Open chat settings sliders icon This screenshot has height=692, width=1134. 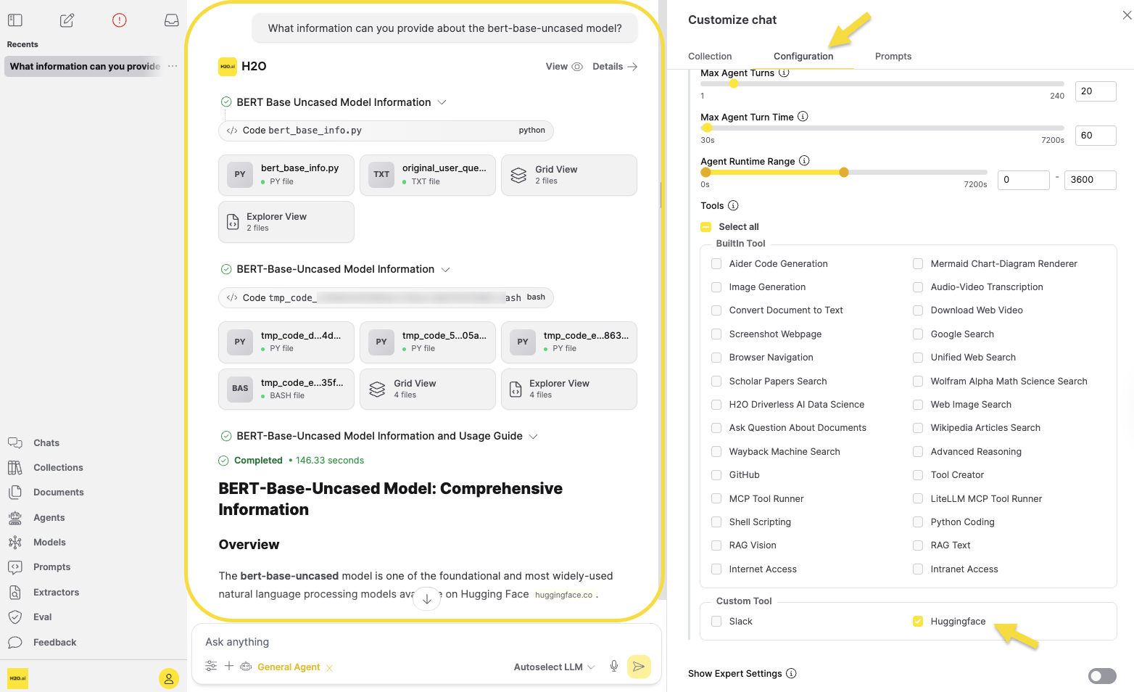coord(211,666)
